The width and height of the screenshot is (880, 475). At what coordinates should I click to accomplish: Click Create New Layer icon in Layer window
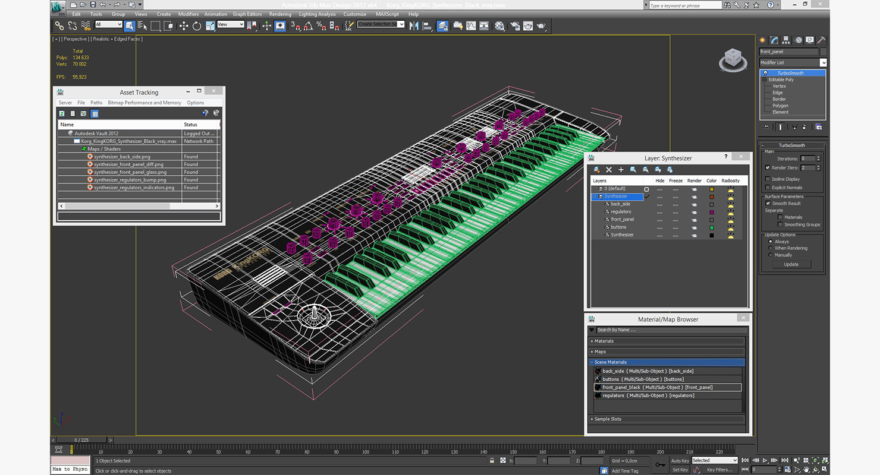[596, 170]
